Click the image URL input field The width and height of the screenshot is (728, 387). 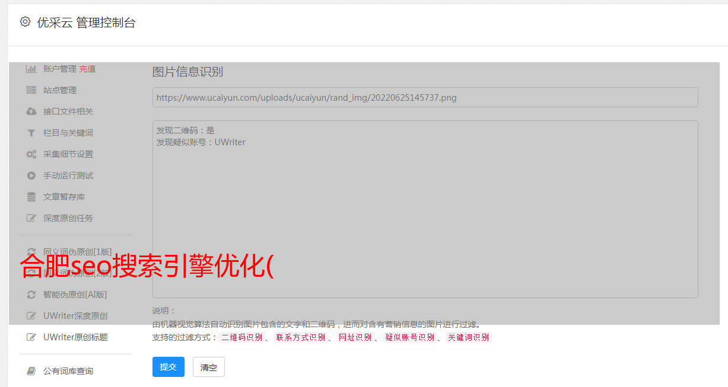[425, 97]
